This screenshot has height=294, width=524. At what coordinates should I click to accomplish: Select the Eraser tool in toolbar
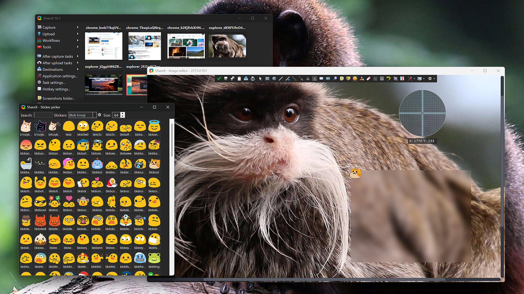[368, 79]
